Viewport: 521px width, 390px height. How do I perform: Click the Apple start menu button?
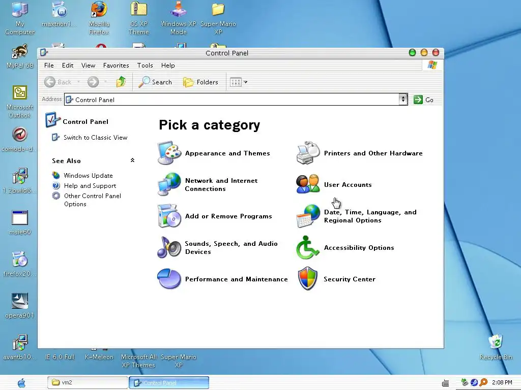click(21, 383)
